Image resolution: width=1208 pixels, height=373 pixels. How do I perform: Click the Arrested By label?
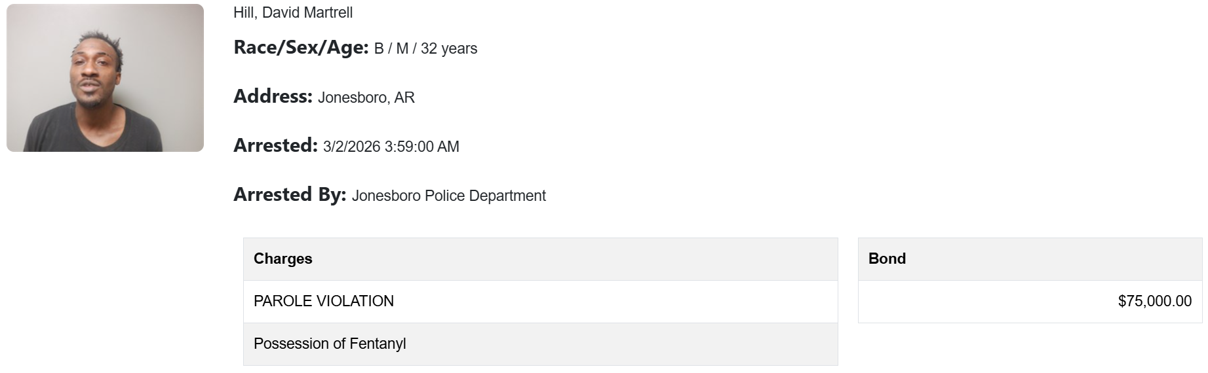[x=290, y=194]
